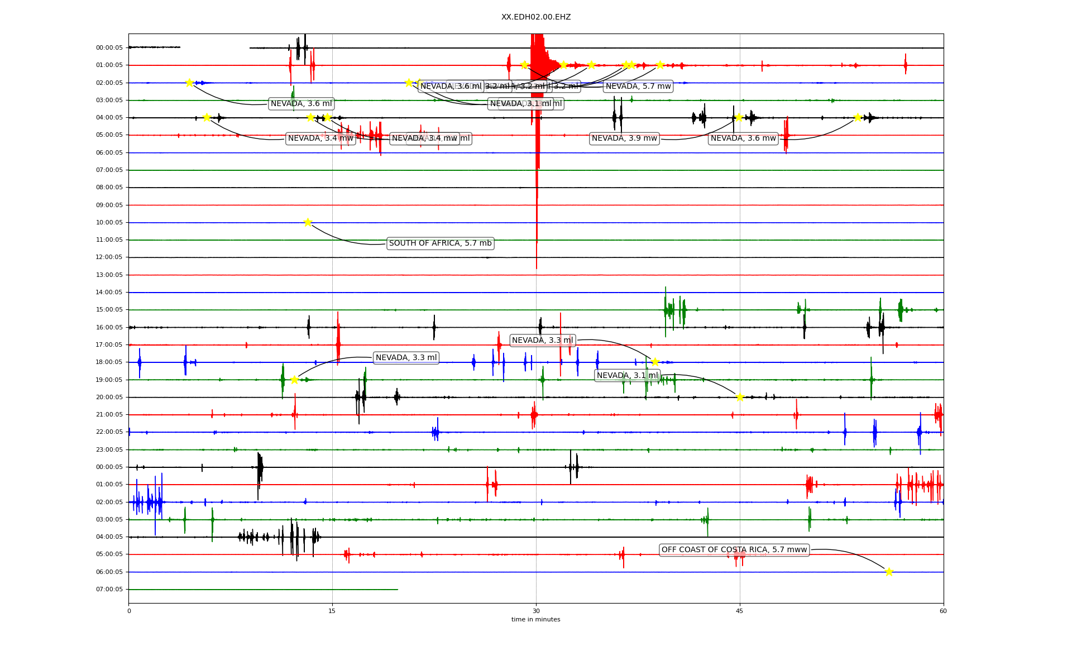Select the NEVADA, 5.7 mw annotation label

click(638, 86)
